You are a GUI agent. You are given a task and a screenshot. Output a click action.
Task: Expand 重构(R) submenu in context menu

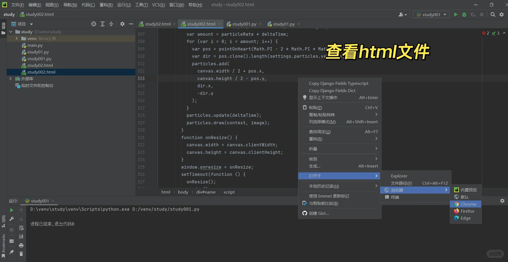(x=339, y=139)
